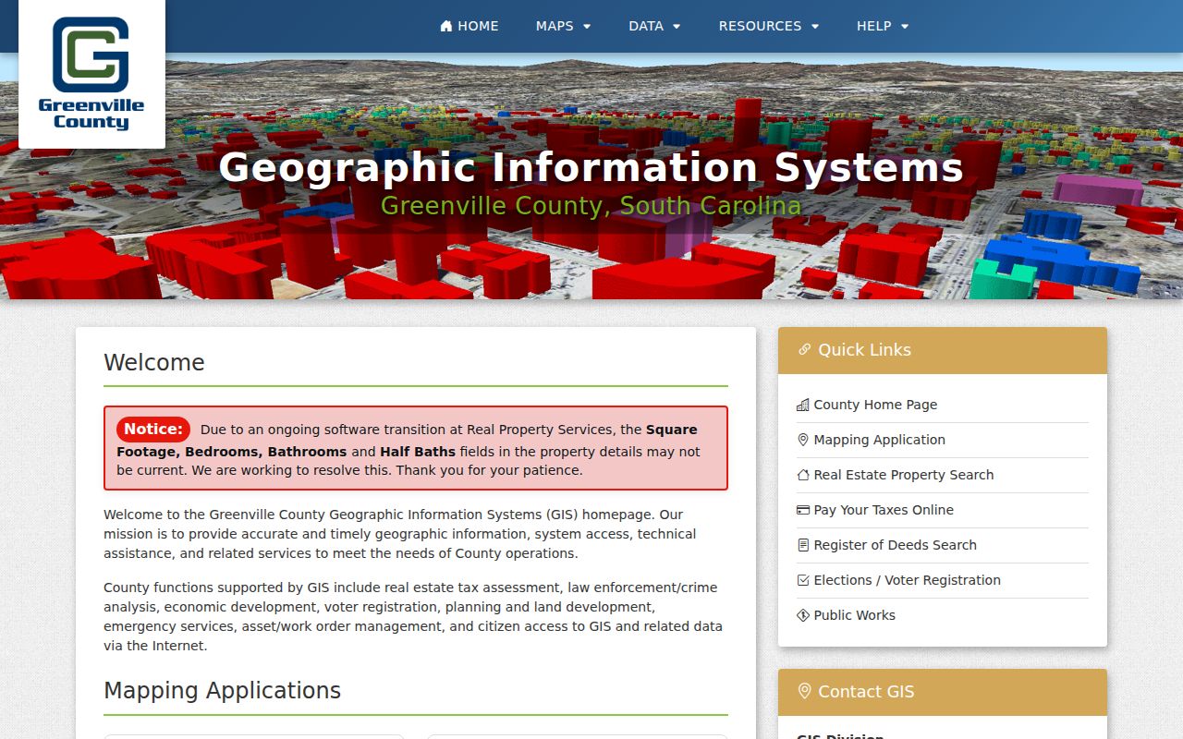Click the building icon beside County Home Page
This screenshot has width=1183, height=739.
(803, 405)
